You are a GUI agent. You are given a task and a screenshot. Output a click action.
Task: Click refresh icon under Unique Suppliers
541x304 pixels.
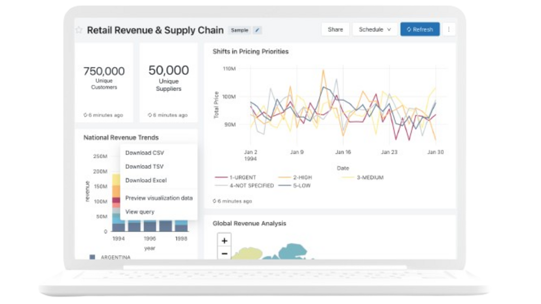pyautogui.click(x=150, y=115)
